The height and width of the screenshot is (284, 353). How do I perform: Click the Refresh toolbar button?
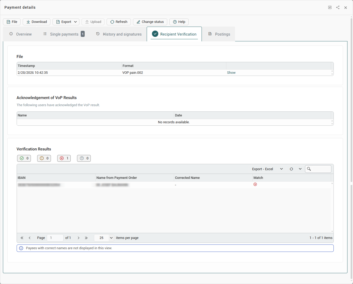click(x=119, y=22)
